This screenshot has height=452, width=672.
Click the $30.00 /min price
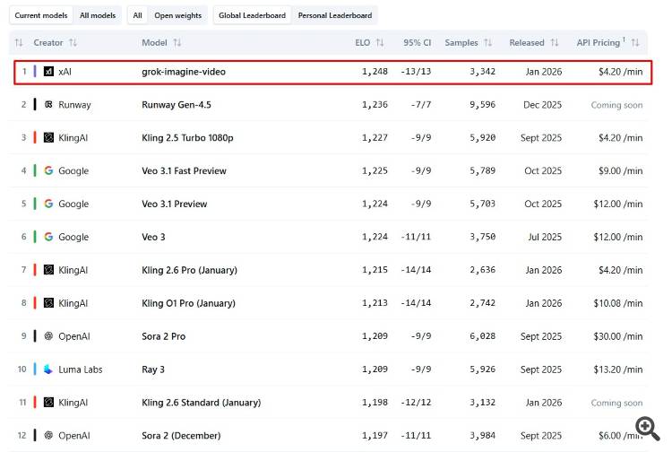coord(618,336)
